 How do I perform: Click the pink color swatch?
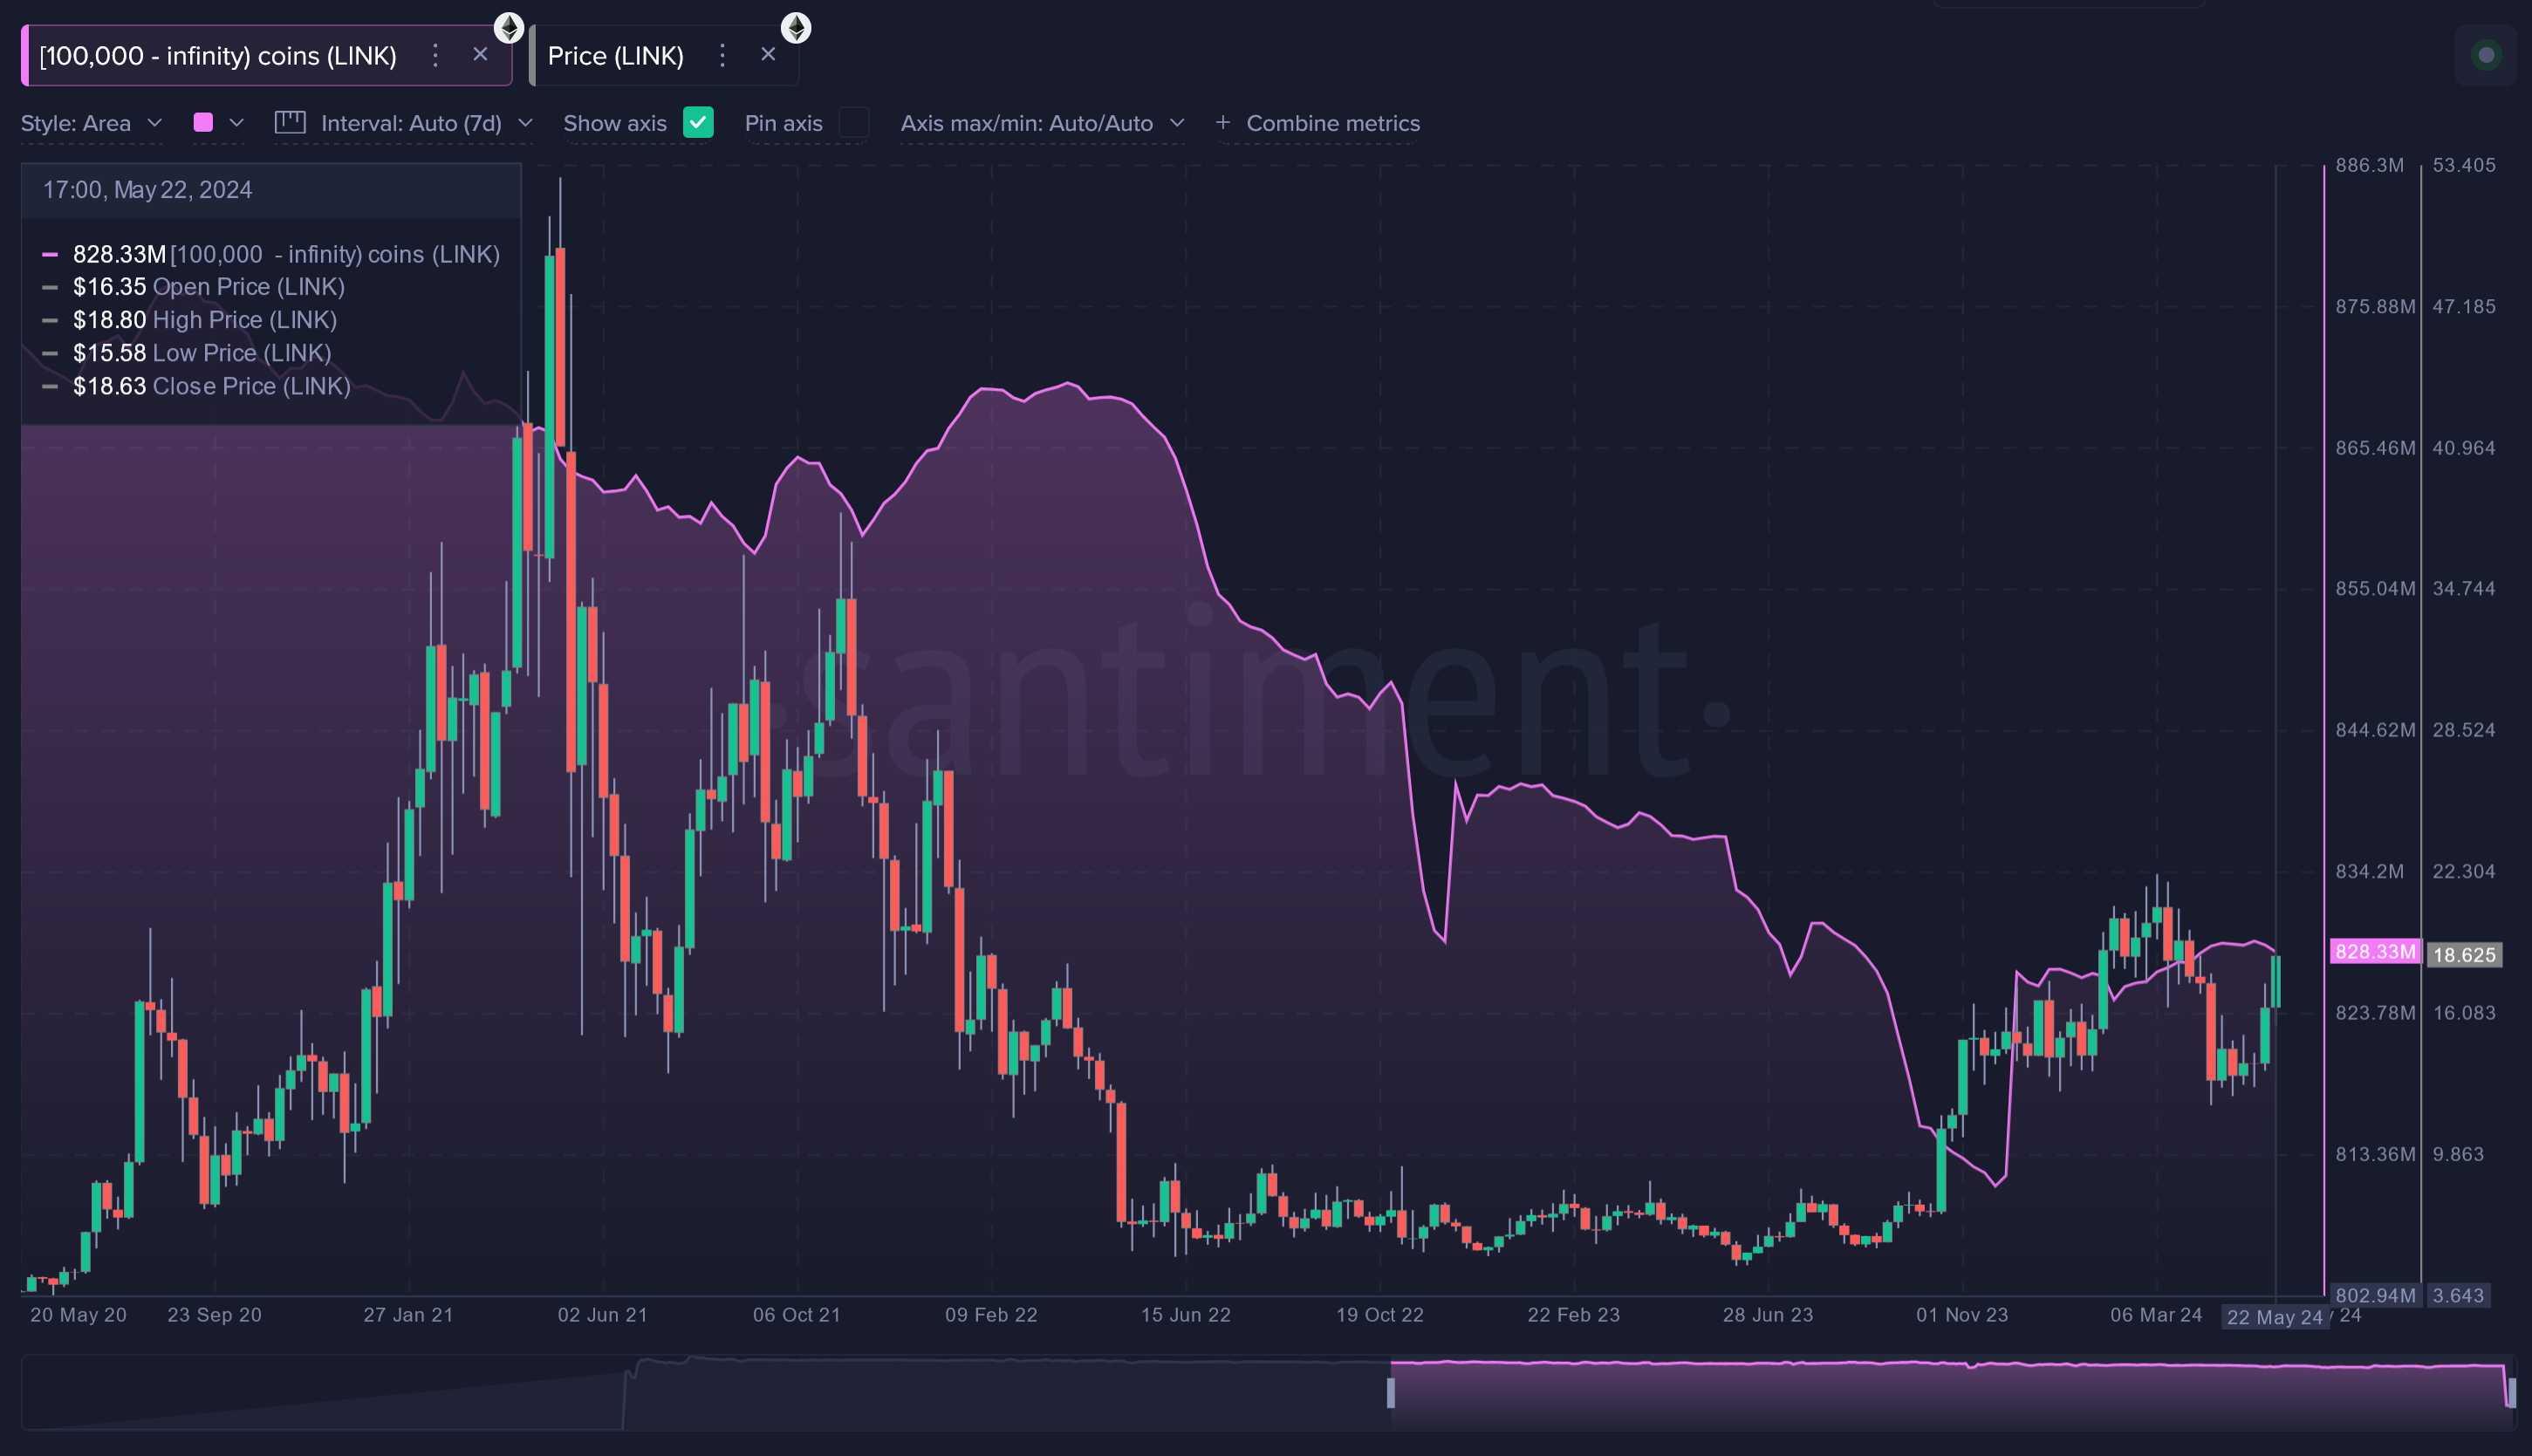pos(203,122)
